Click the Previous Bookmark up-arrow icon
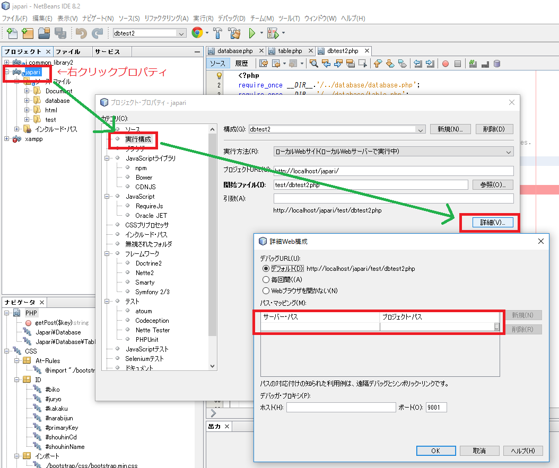The width and height of the screenshot is (559, 468). point(378,64)
